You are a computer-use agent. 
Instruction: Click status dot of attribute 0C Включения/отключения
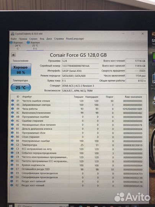point(13,113)
